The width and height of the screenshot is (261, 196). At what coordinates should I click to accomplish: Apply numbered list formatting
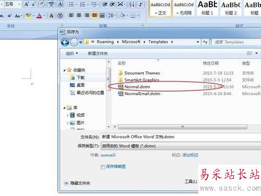[83, 5]
